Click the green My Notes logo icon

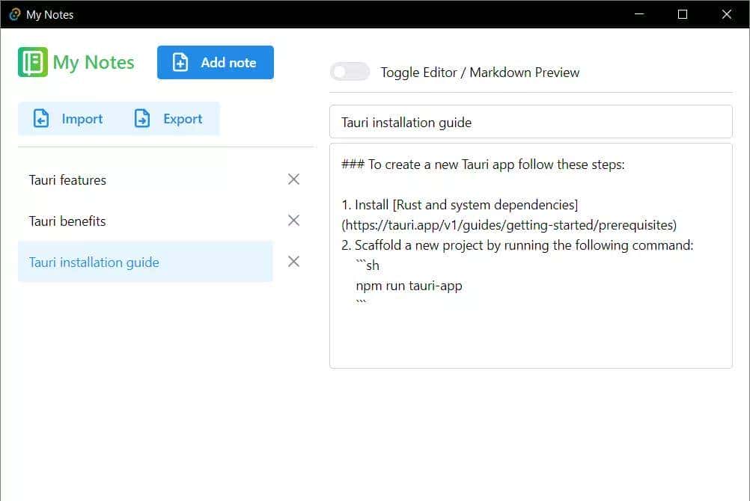tap(32, 62)
